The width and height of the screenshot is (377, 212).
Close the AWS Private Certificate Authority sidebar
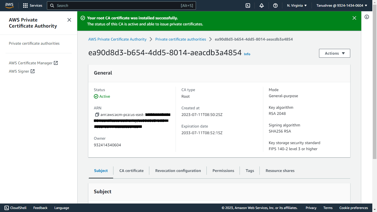[x=69, y=20]
